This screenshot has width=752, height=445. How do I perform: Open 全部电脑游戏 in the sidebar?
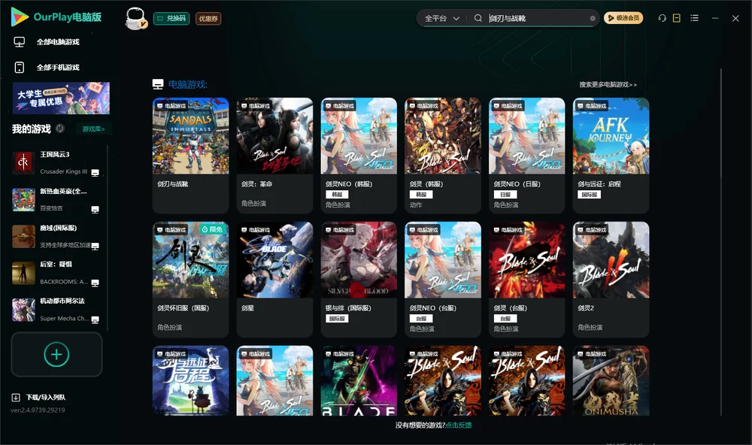click(x=58, y=42)
